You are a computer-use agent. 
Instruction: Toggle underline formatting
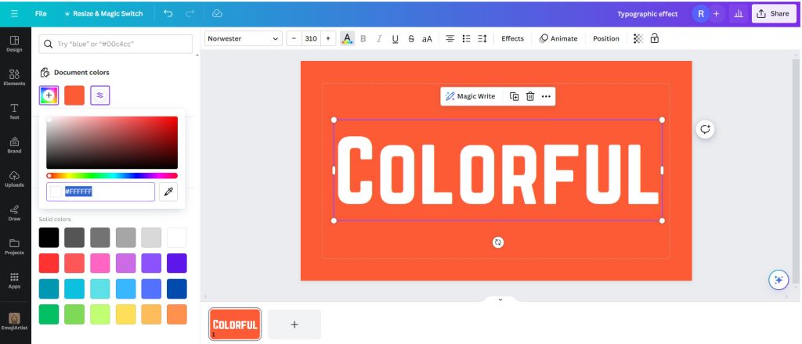coord(395,38)
